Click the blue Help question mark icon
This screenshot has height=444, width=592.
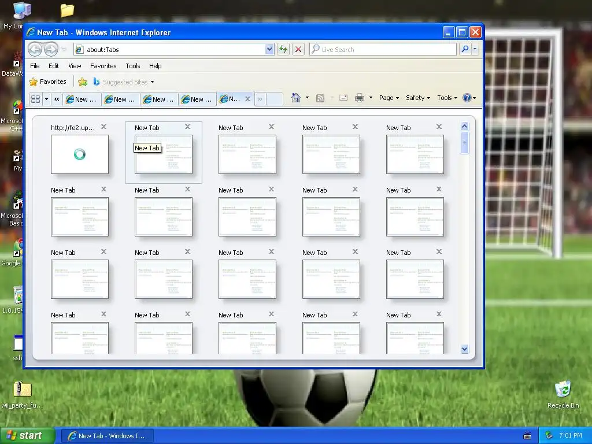(467, 98)
